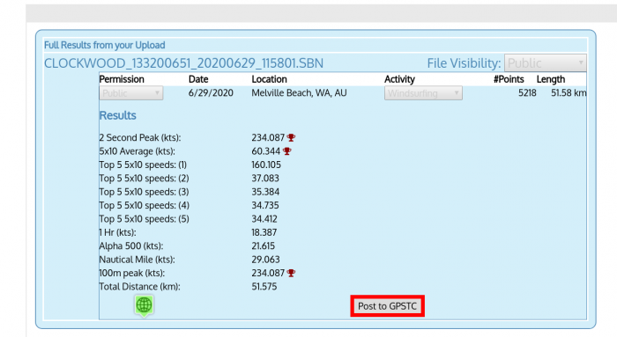Click top 5x10 speed value 34.735
Image resolution: width=617 pixels, height=337 pixels.
click(x=265, y=205)
